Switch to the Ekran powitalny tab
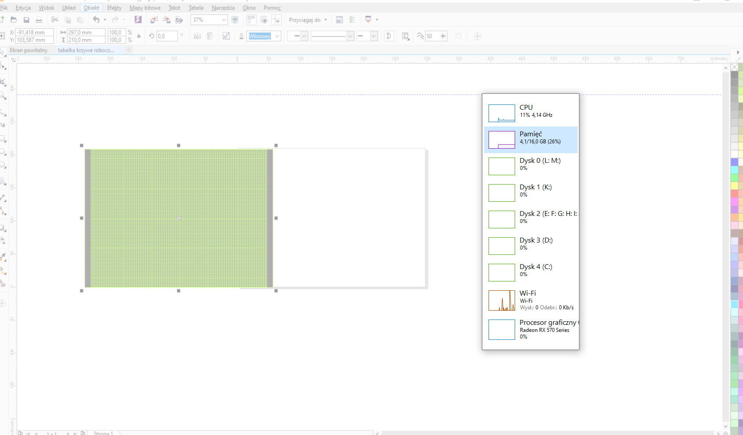 coord(28,50)
